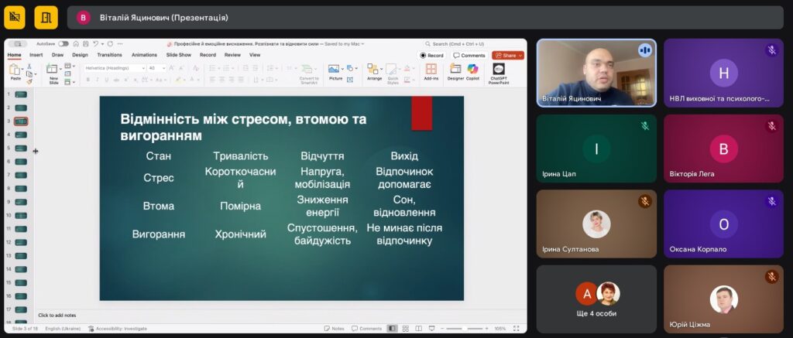Open the Copilot icon in ribbon

(472, 70)
